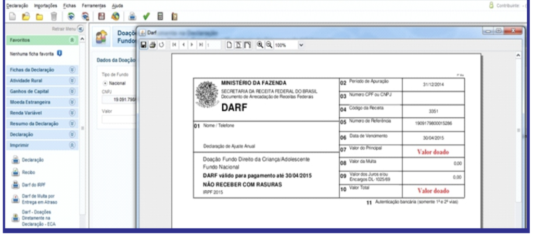Click the text NÃO RECEBER COM RASURAS
533x236 pixels.
(x=243, y=185)
